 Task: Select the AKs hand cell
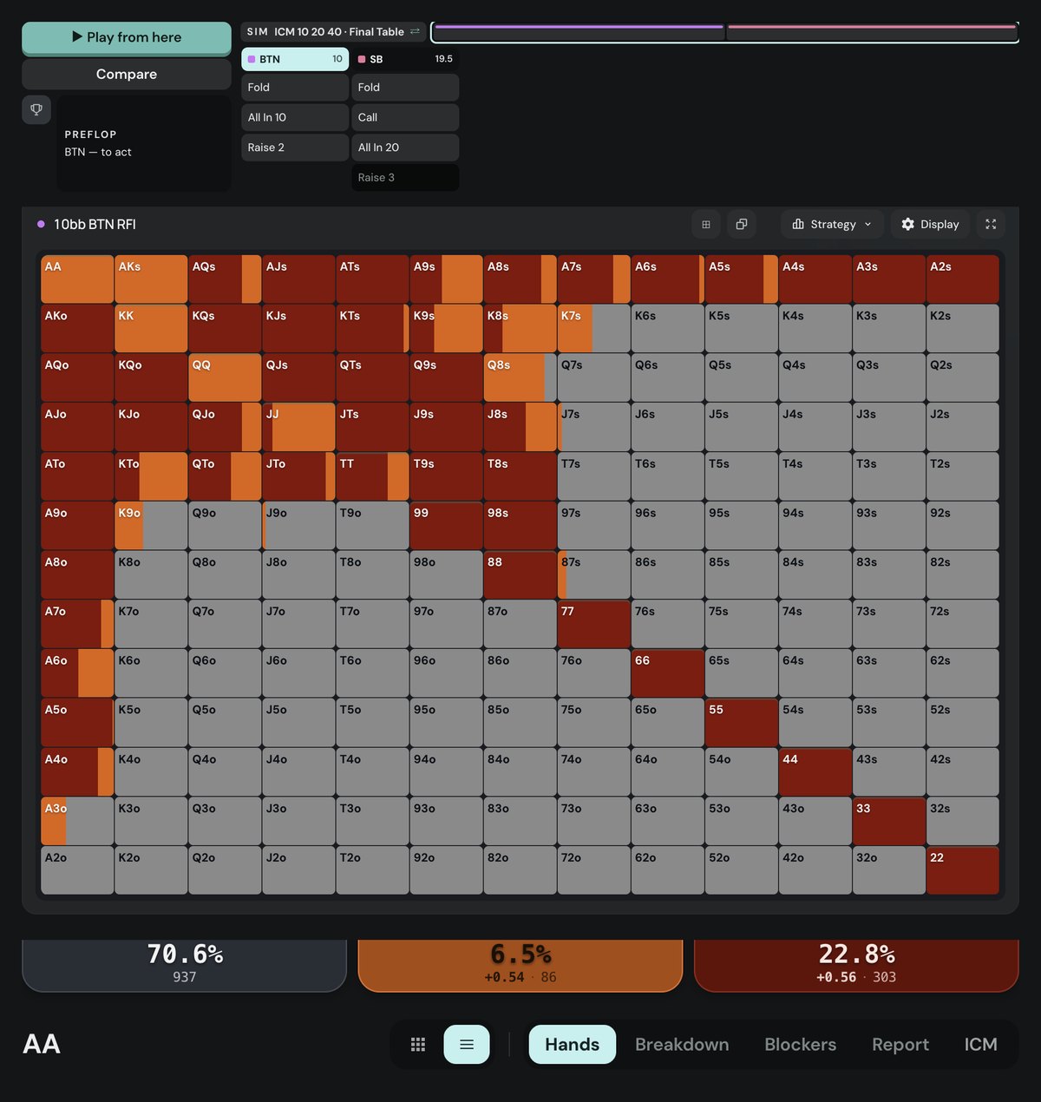click(151, 279)
